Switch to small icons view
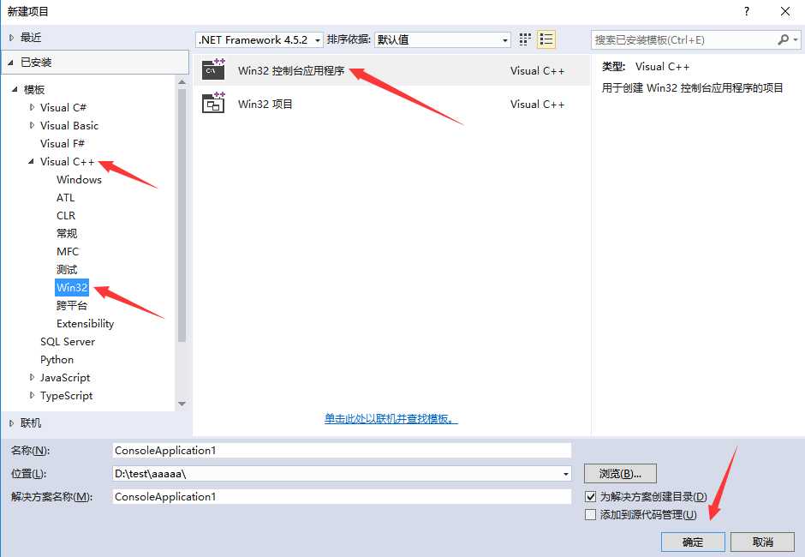805x557 pixels. coord(525,39)
